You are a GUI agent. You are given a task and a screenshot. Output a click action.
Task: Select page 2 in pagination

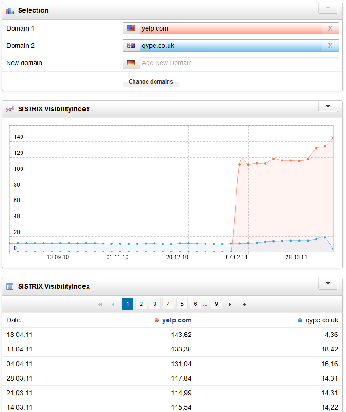(141, 304)
